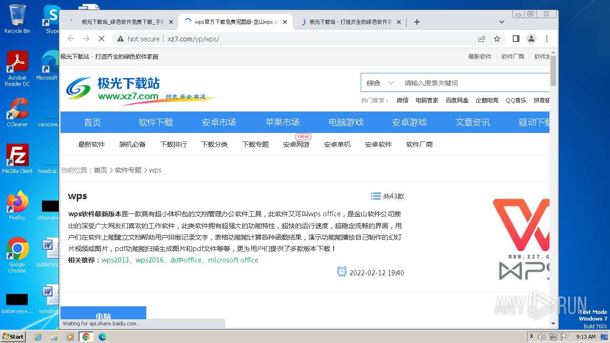
Task: Click 软件专题 in the breadcrumb
Action: point(128,170)
